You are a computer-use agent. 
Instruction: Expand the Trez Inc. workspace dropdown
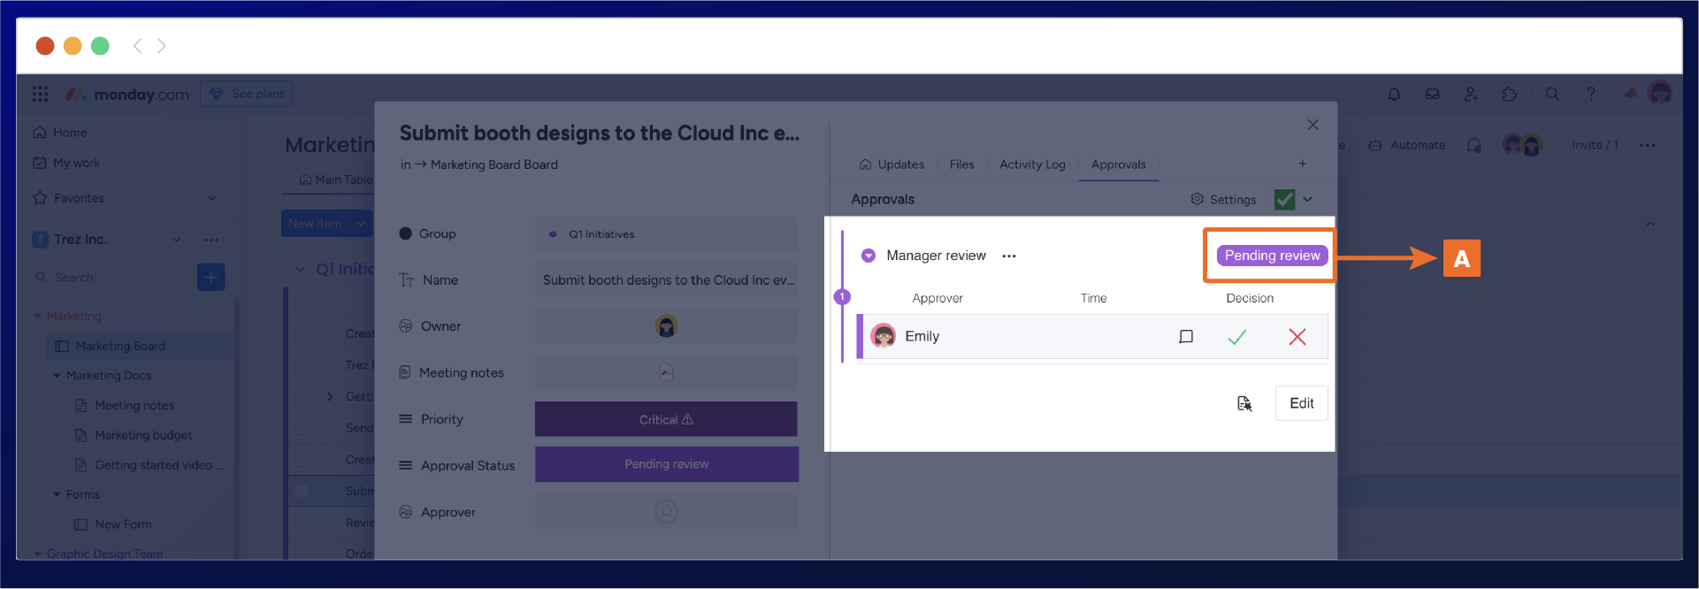pyautogui.click(x=177, y=240)
